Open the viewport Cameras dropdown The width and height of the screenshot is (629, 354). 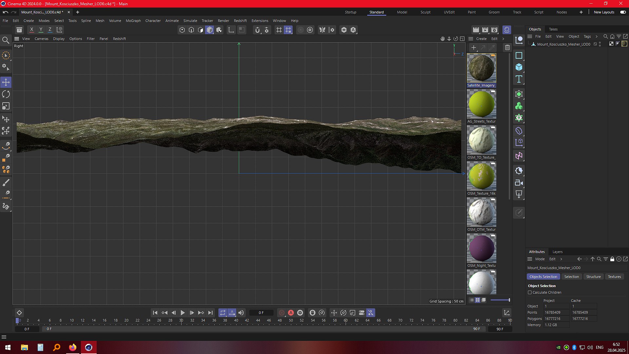click(41, 39)
